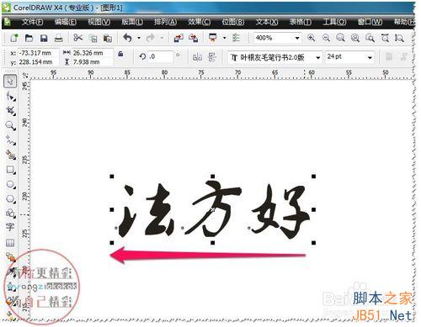
Task: Click the Zoom Out magnifier icon
Action: [x=326, y=38]
